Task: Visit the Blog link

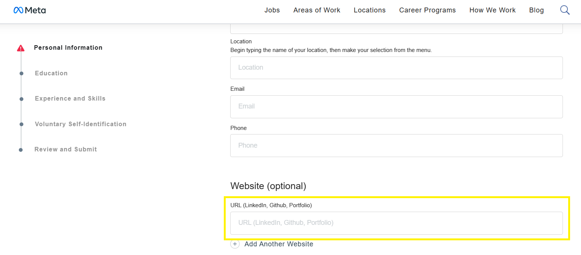Action: click(x=536, y=10)
